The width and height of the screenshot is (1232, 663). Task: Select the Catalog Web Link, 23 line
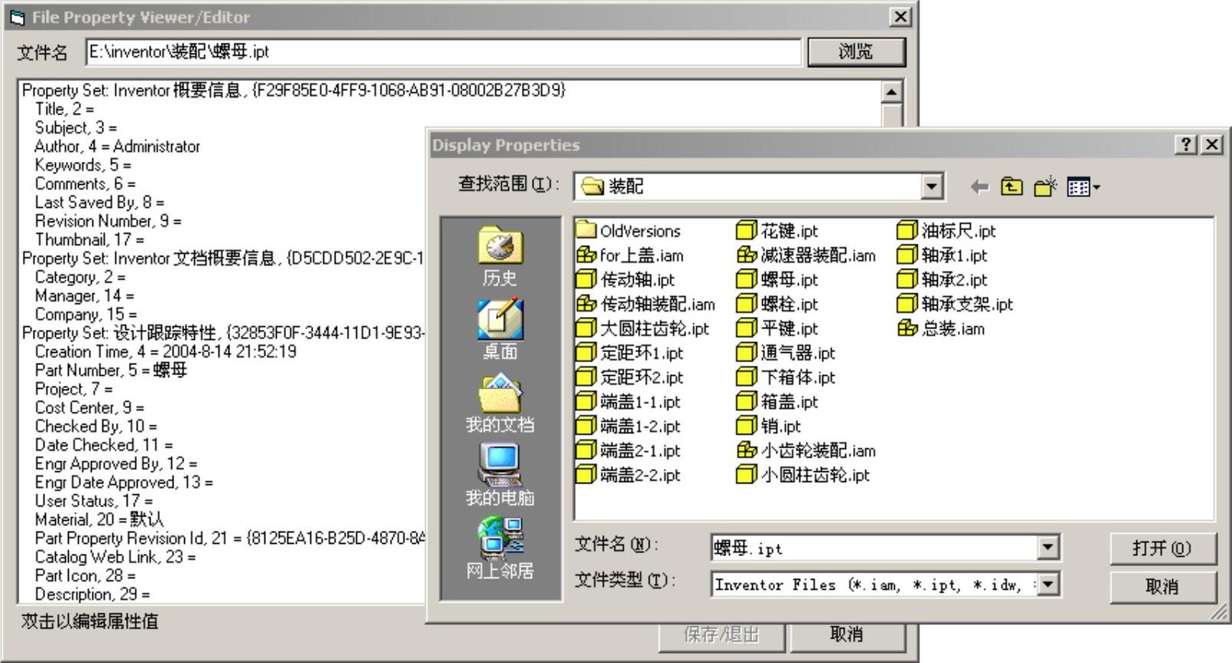coord(115,557)
